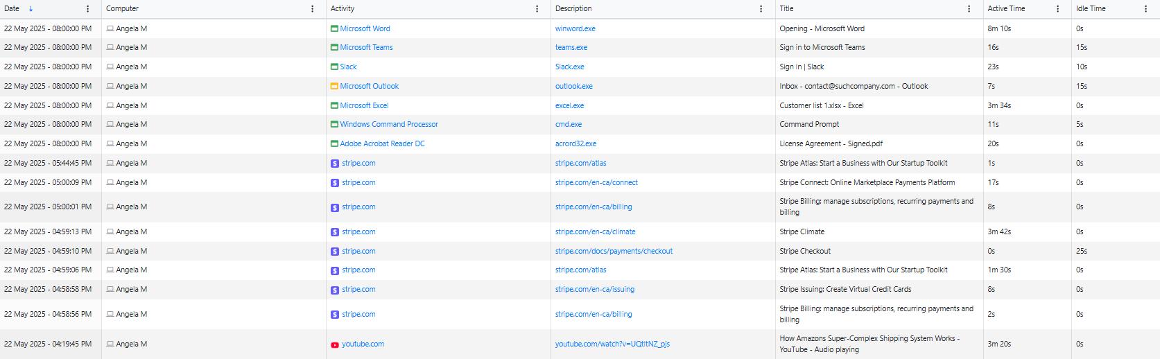Open the stripe.com/en-ca/climate link
Viewport: 1160px width, 359px height.
click(596, 232)
